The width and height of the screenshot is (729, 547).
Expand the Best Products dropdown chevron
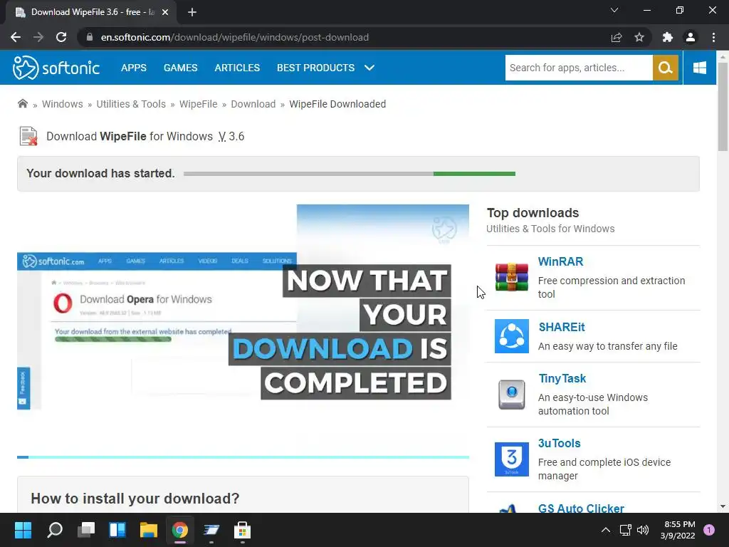(x=369, y=68)
